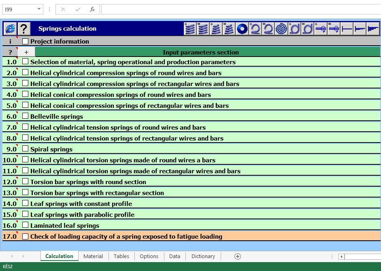Image resolution: width=381 pixels, height=271 pixels.
Task: Click the 'i' info cell beside Project information
Action: pos(10,42)
